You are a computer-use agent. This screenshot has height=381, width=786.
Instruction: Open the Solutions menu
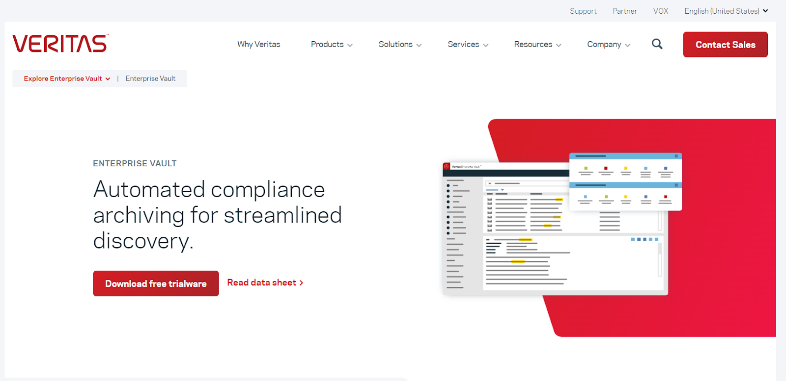coord(400,44)
